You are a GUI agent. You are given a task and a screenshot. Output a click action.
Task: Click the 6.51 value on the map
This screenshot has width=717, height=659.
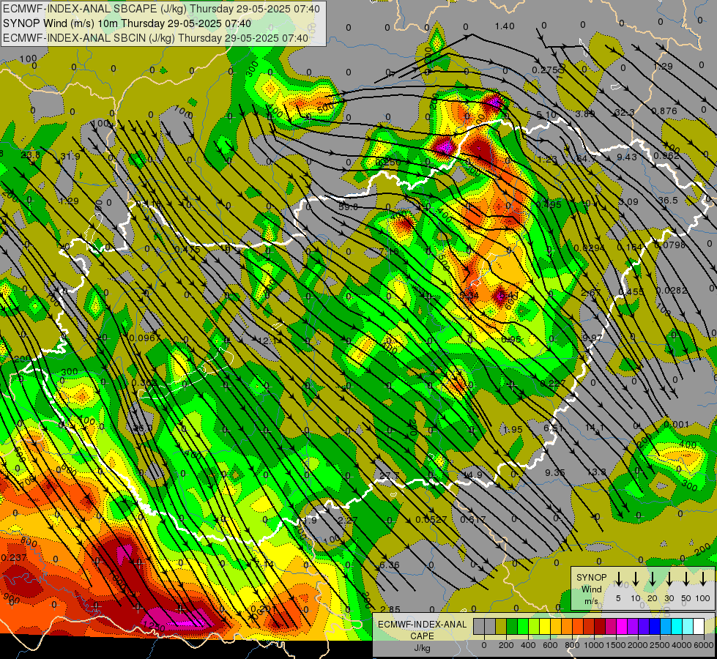click(553, 428)
